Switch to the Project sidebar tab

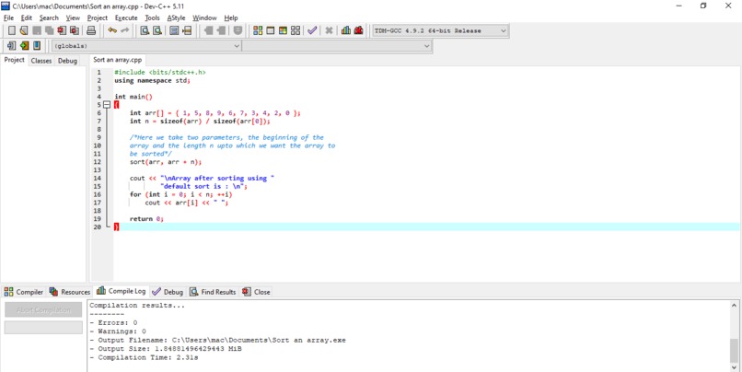point(14,60)
